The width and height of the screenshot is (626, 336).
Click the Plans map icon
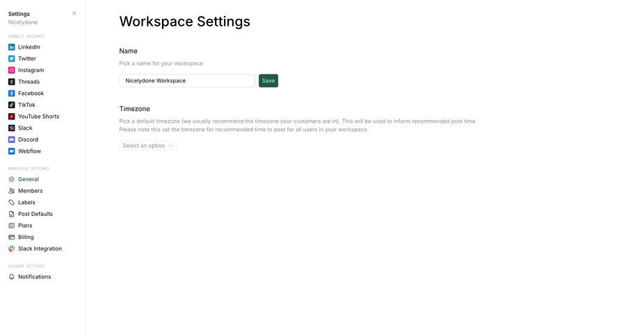12,226
